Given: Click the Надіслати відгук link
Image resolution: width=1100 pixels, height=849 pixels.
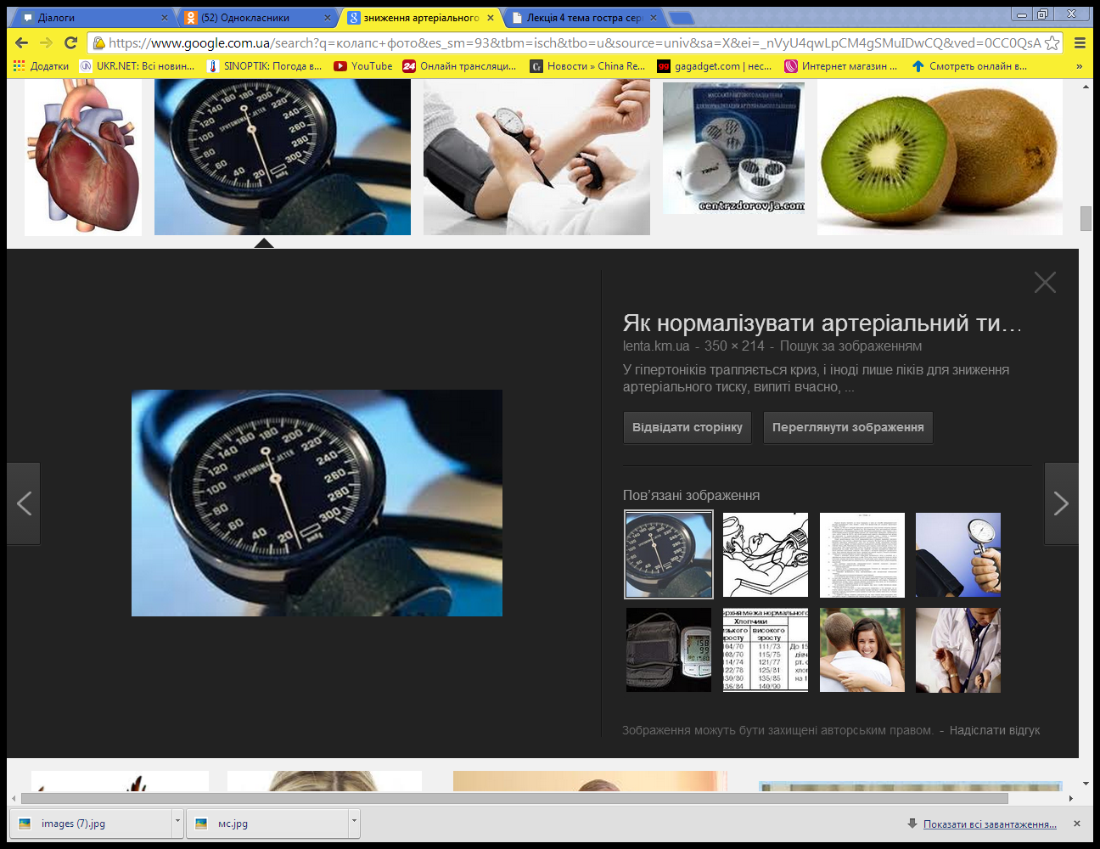Looking at the screenshot, I should coord(995,730).
